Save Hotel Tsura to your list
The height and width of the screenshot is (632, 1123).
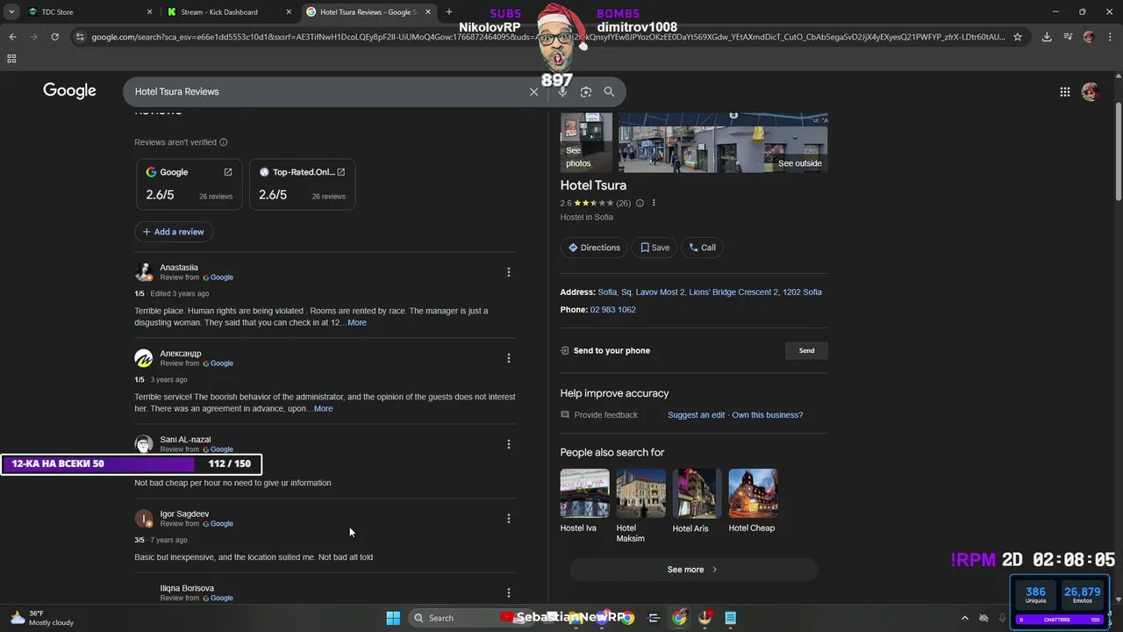click(654, 248)
